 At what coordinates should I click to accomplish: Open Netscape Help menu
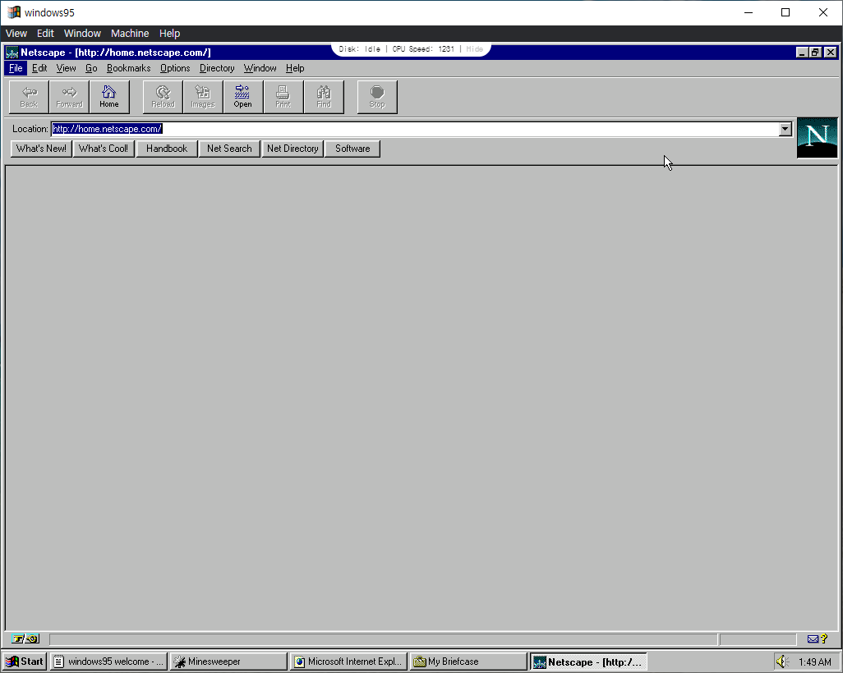tap(295, 68)
